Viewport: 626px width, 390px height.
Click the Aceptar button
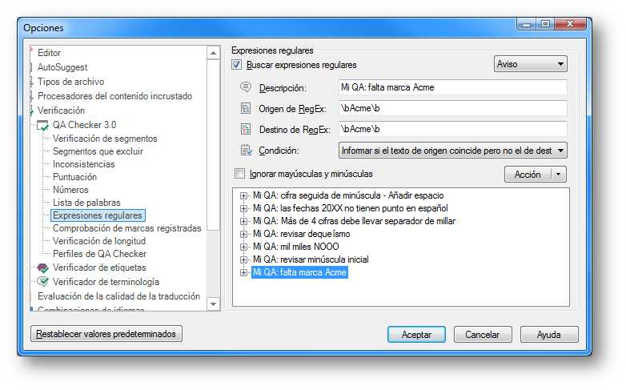click(416, 335)
